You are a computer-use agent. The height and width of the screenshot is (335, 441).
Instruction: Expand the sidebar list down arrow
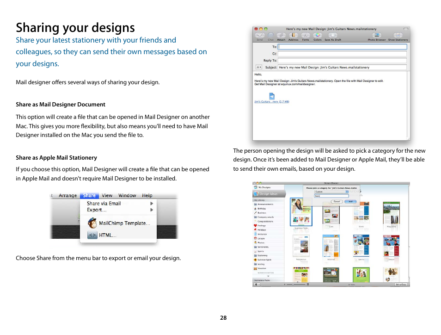(x=268, y=276)
